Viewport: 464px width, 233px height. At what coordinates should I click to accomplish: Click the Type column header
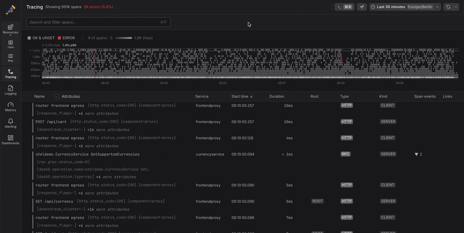(x=344, y=96)
